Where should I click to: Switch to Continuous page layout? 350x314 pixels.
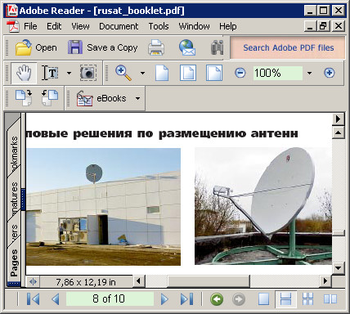click(285, 299)
